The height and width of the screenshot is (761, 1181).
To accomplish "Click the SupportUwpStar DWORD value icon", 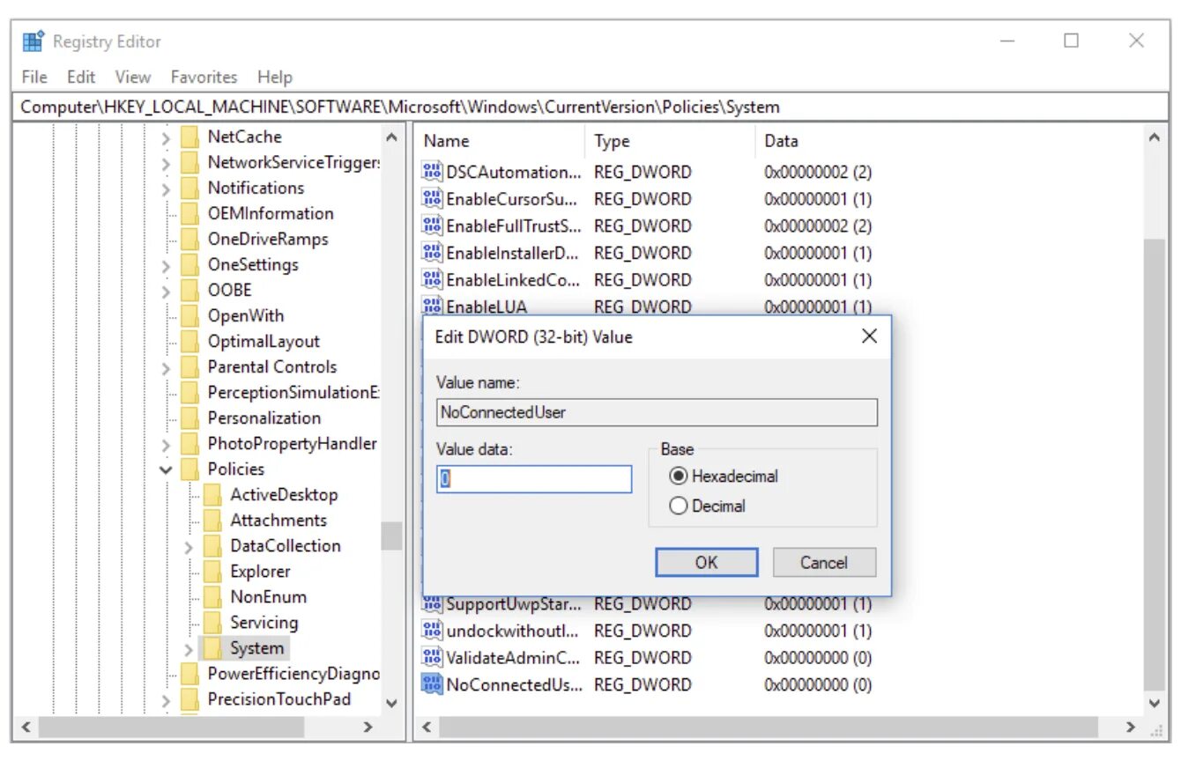I will 432,605.
